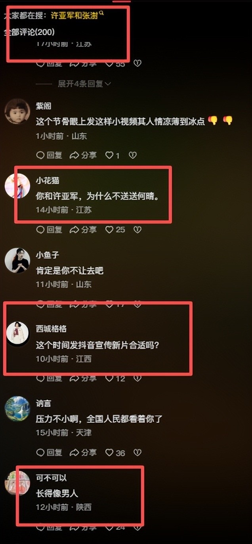252x544 pixels.
Task: View 西城格格's username profile
Action: click(51, 329)
